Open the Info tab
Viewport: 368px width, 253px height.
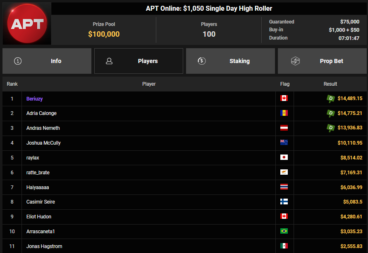tap(47, 61)
